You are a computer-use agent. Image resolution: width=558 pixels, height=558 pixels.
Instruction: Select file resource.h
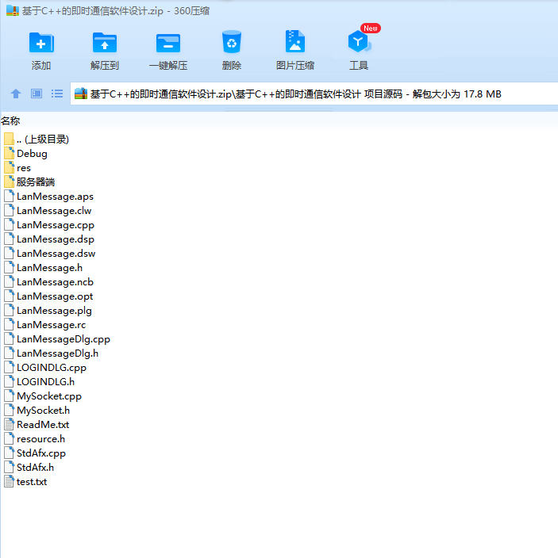coord(35,439)
